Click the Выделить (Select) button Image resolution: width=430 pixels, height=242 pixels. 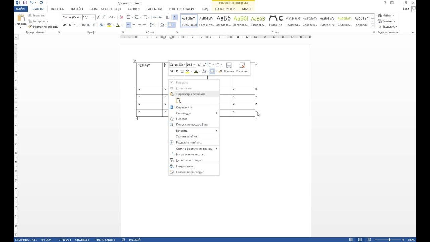coord(387,27)
